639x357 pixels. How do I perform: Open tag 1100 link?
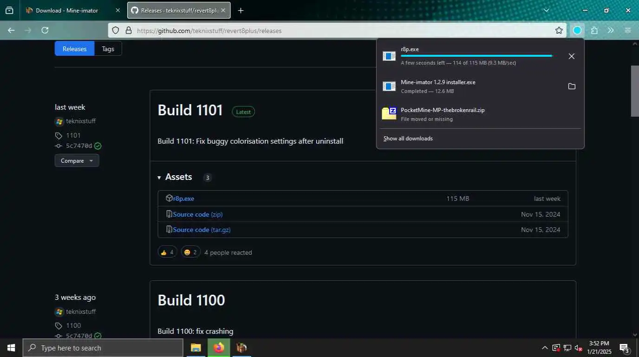click(x=73, y=326)
